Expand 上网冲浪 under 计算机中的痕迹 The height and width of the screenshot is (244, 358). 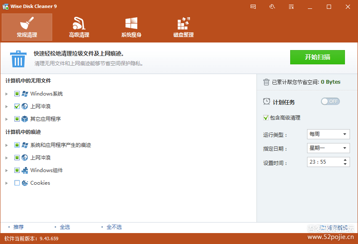click(x=7, y=158)
